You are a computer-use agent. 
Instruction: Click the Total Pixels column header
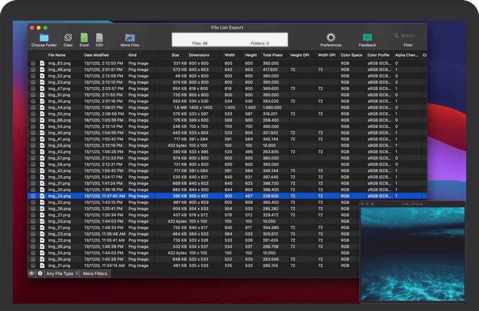click(273, 55)
